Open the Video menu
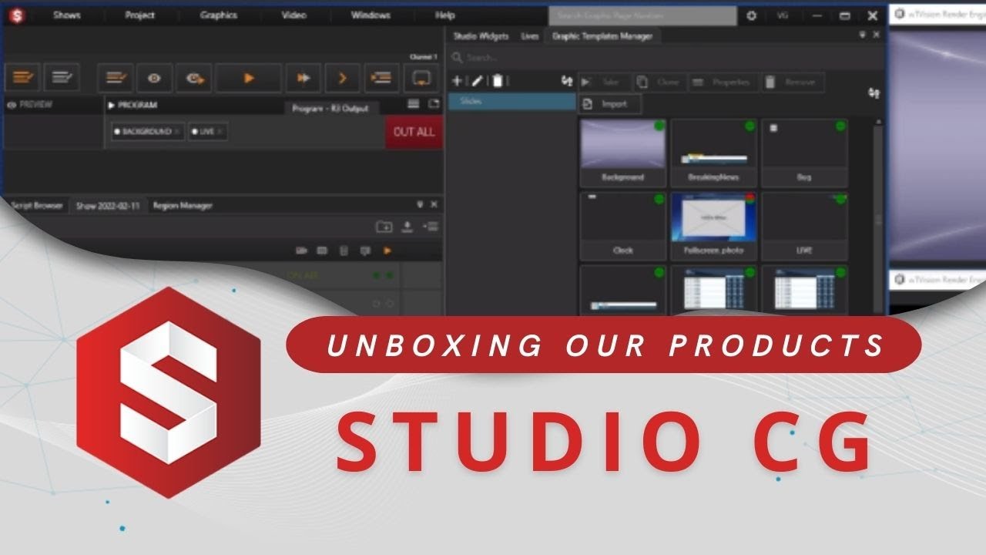The image size is (986, 555). (x=293, y=15)
